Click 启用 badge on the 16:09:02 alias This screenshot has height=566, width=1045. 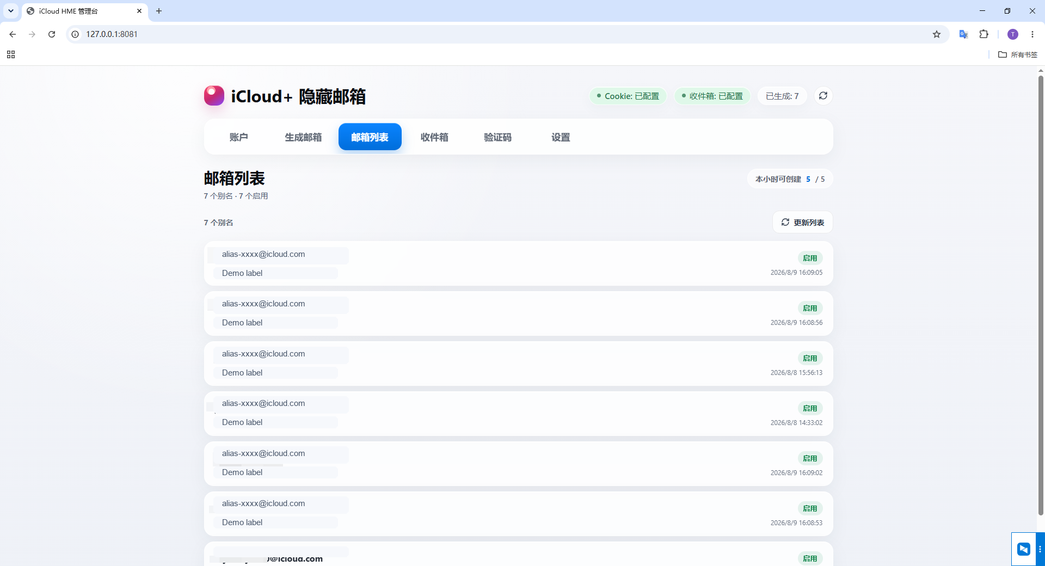(810, 459)
